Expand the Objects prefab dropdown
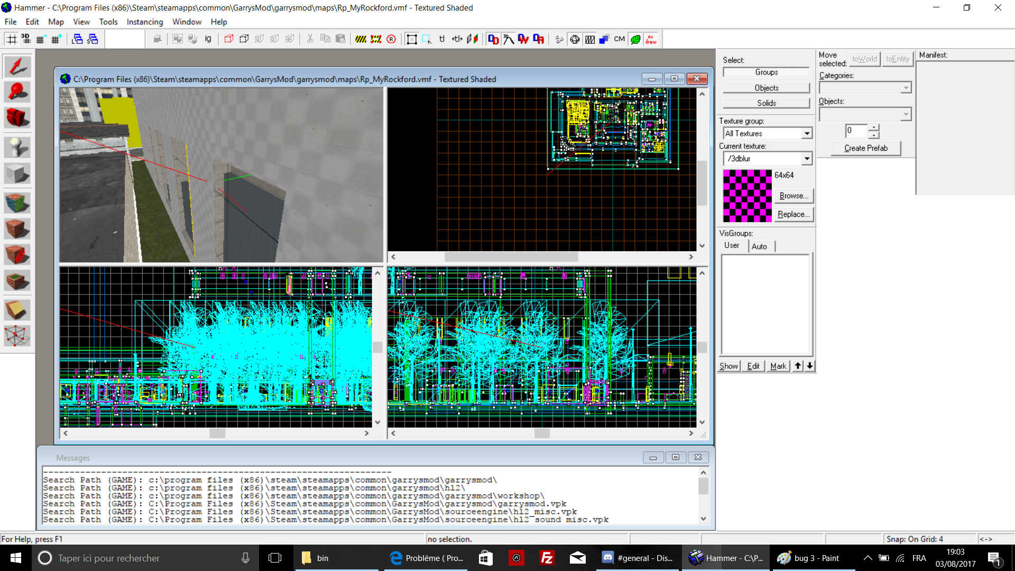 [906, 114]
